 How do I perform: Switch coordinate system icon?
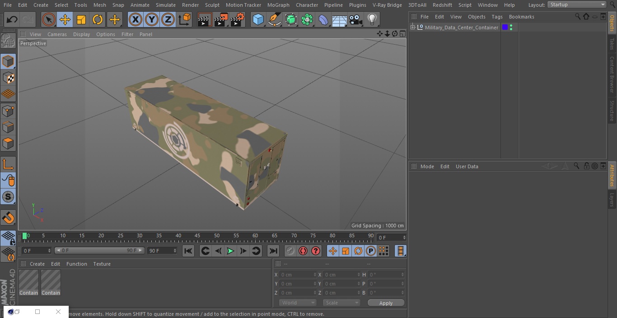tap(185, 20)
